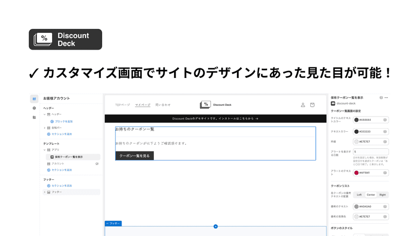Image resolution: width=419 pixels, height=236 pixels.
Task: Click dynamic source icon for 備考の背景色 field
Action: pos(385,217)
